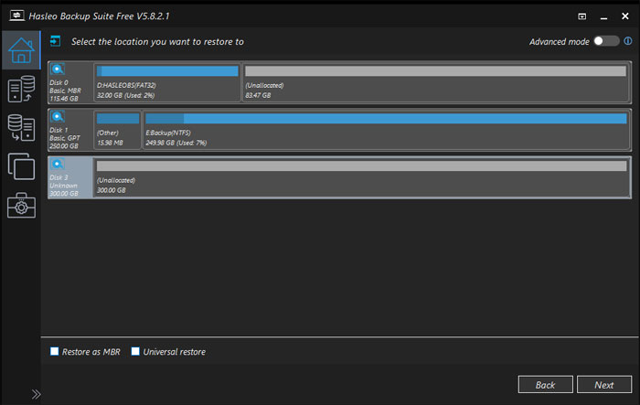Click the Advanced mode label
The height and width of the screenshot is (405, 640).
pyautogui.click(x=560, y=42)
